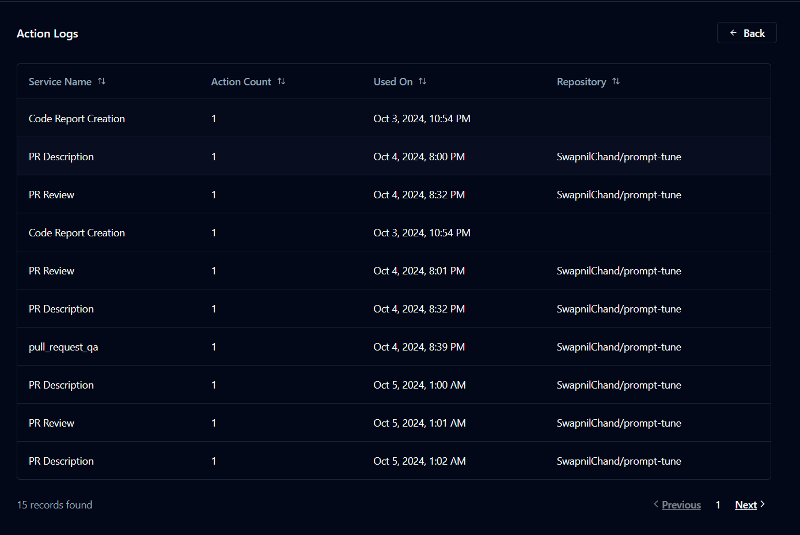Open the SwapnilChand/prompt-tune repository link

click(x=619, y=156)
